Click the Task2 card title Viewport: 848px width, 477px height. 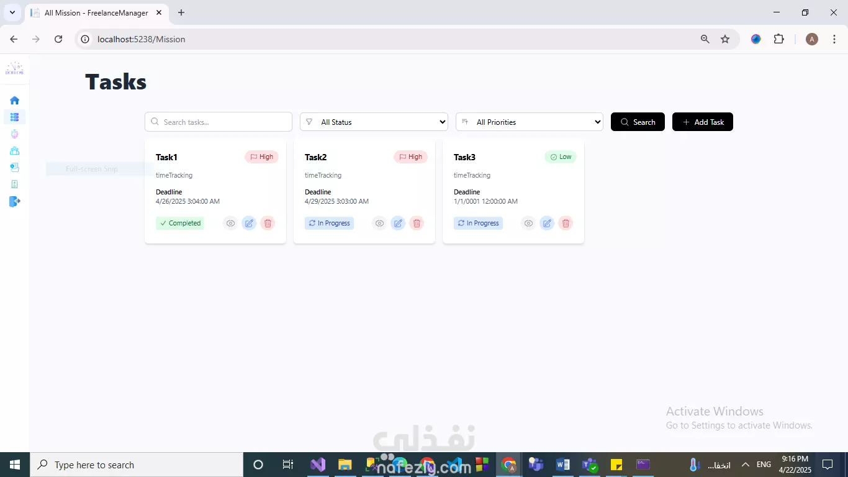315,157
